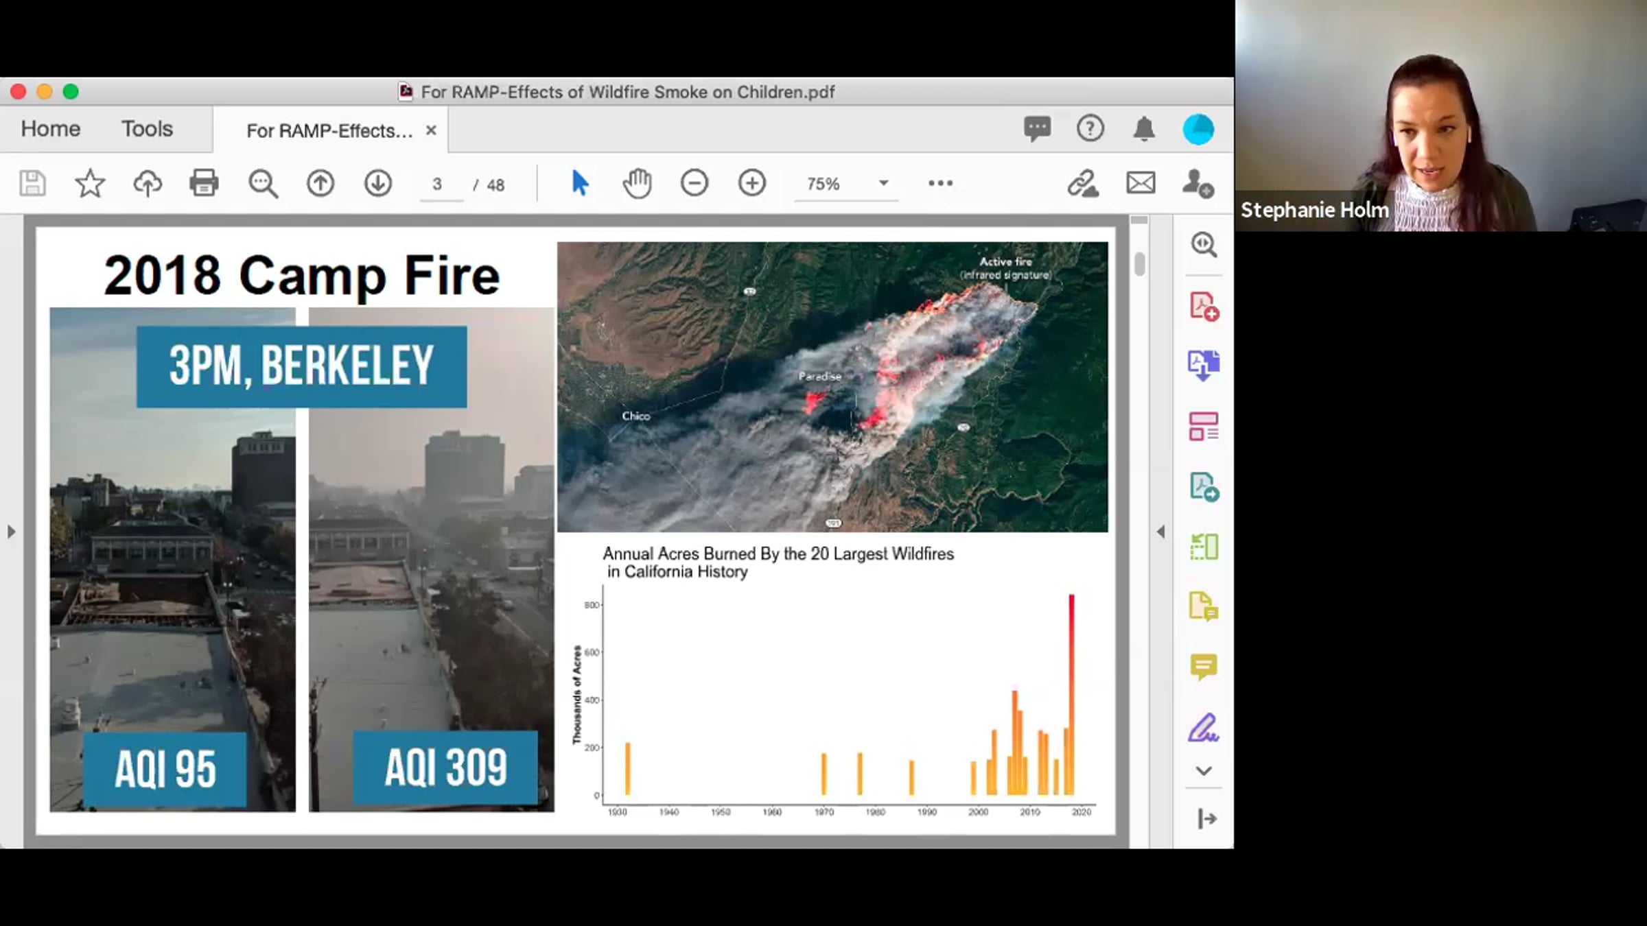Open the notifications bell

coord(1144,129)
